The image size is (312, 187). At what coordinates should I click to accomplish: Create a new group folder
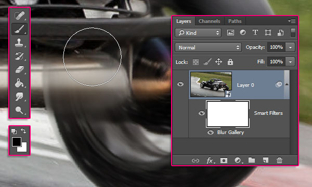tap(252, 160)
